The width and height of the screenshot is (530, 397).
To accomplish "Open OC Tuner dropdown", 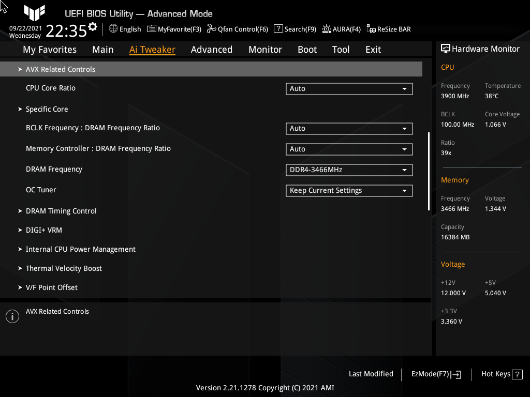I will [349, 190].
